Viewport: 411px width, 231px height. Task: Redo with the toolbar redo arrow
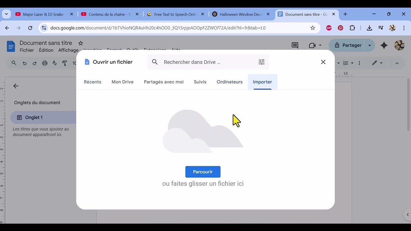click(x=35, y=63)
